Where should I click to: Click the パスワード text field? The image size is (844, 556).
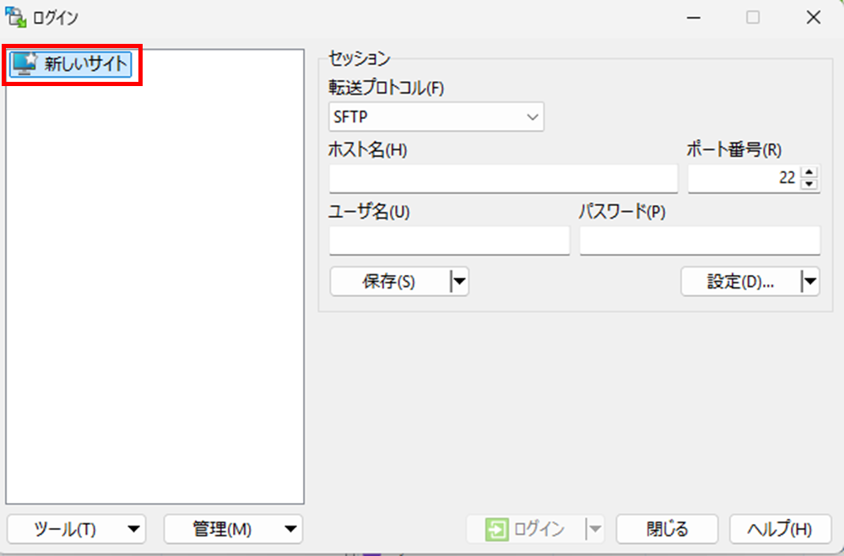click(699, 240)
